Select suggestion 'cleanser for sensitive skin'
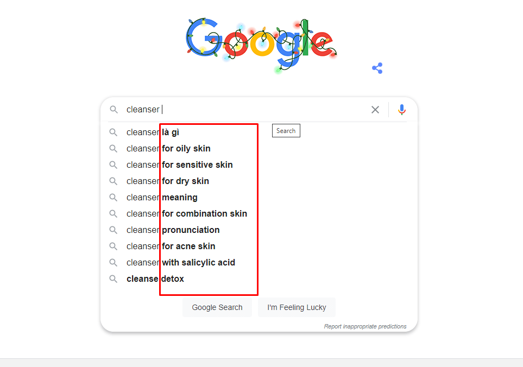Screen dimensions: 523x367 (179, 165)
